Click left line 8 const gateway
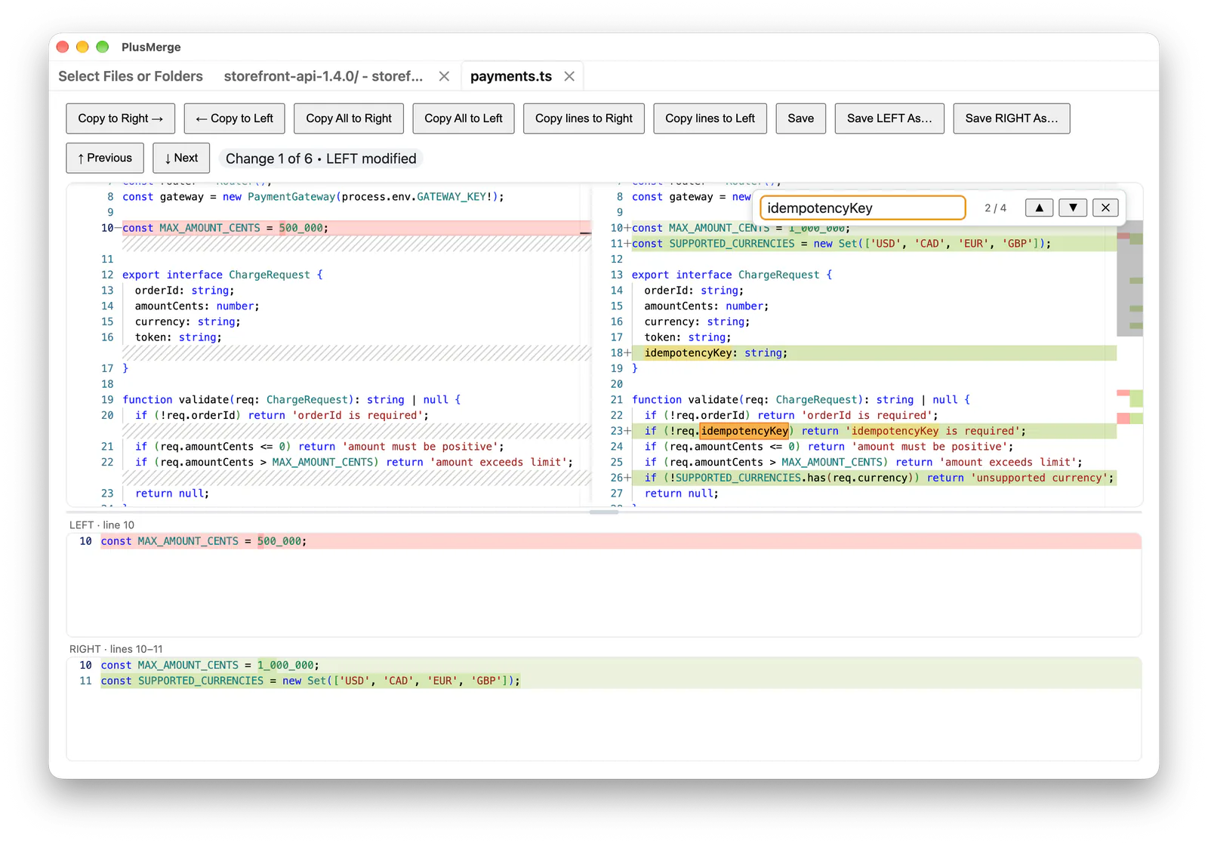Viewport: 1208px width, 843px height. [313, 197]
